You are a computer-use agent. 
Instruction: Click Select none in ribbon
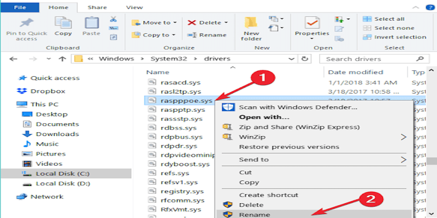pyautogui.click(x=389, y=28)
